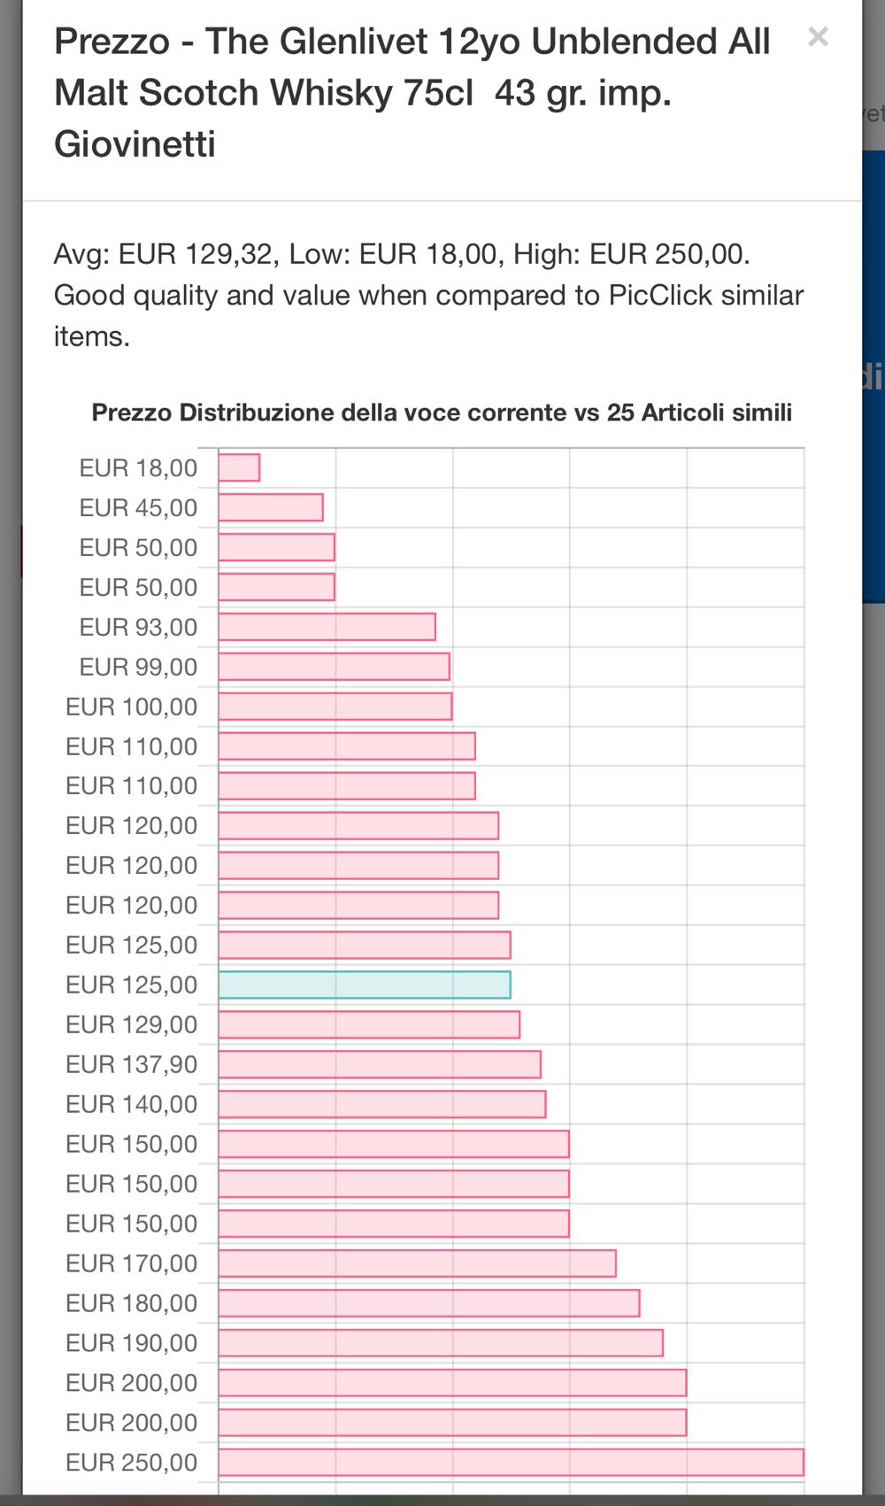
Task: Click the EUR 180,00 axis label
Action: [x=131, y=1303]
